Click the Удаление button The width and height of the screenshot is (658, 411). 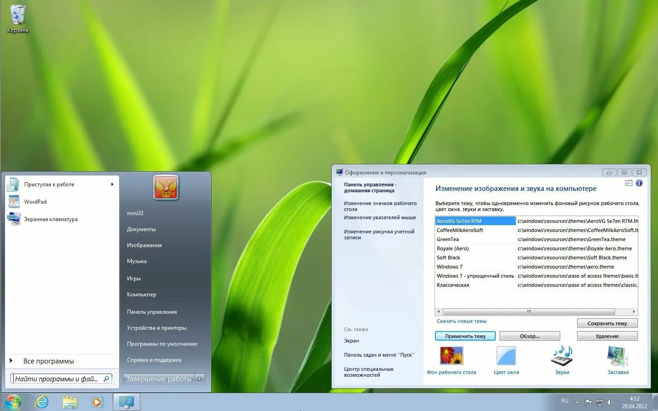(x=607, y=336)
